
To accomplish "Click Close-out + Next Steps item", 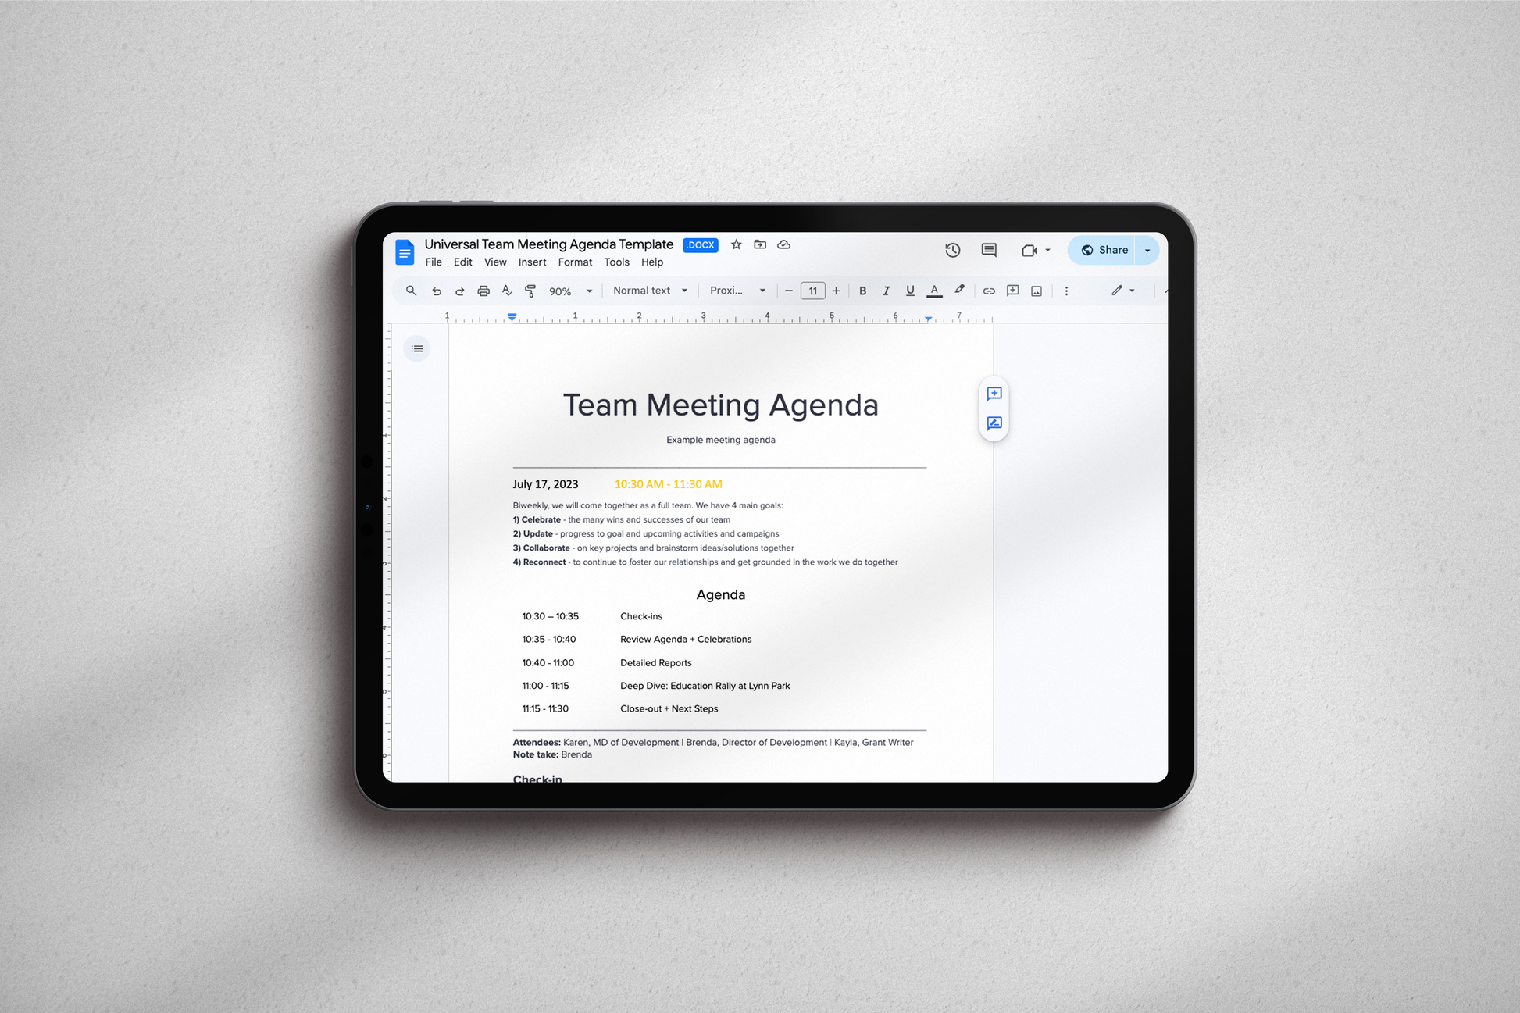I will pyautogui.click(x=669, y=708).
